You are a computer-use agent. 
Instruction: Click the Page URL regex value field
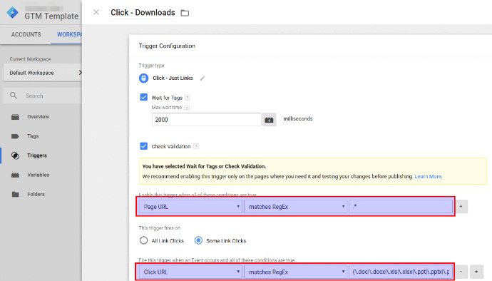point(401,207)
